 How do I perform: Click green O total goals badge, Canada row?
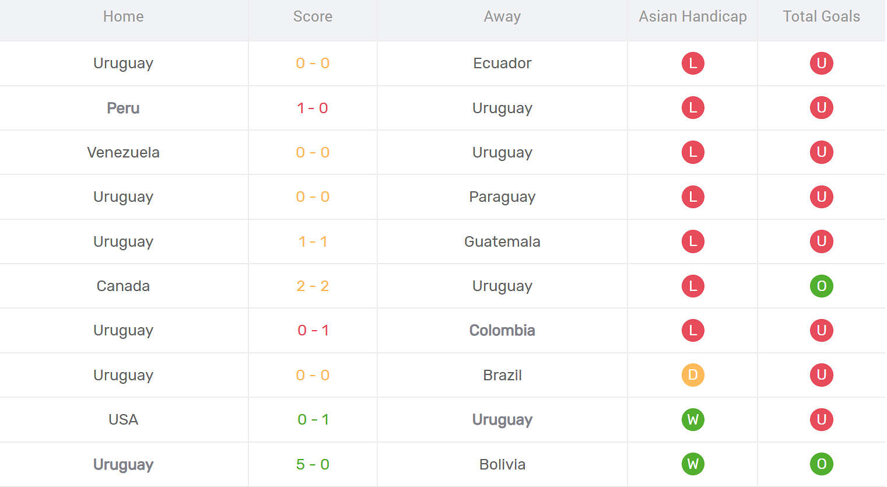821,286
